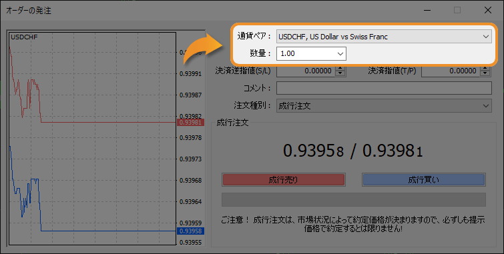
Task: Click the 数量 field label
Action: (260, 53)
